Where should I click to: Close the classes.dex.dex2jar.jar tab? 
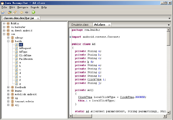[38, 18]
